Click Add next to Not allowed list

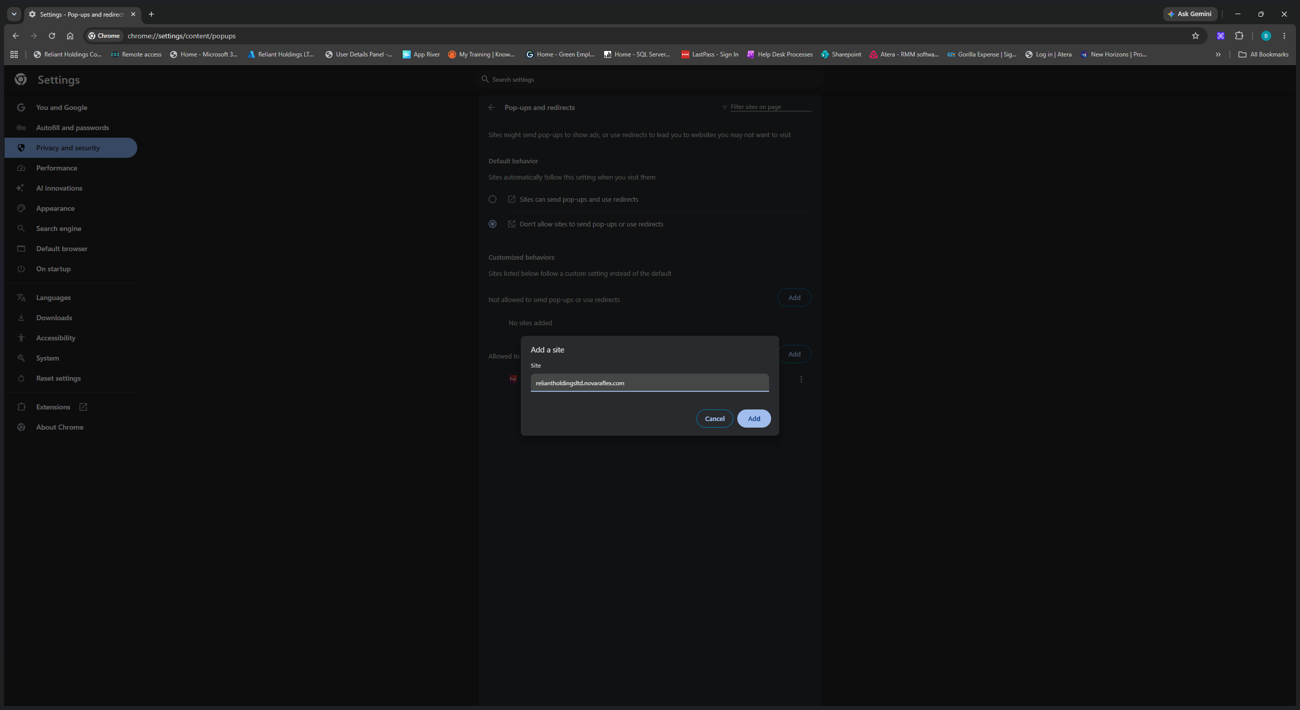[x=794, y=298]
